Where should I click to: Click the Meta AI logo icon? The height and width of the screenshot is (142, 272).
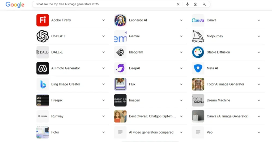pos(198,68)
